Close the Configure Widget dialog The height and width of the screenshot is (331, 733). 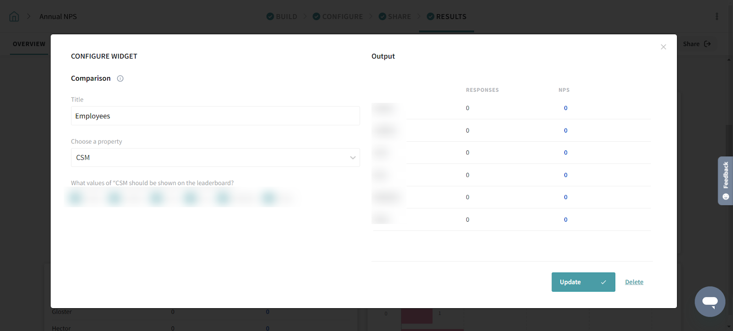(663, 47)
